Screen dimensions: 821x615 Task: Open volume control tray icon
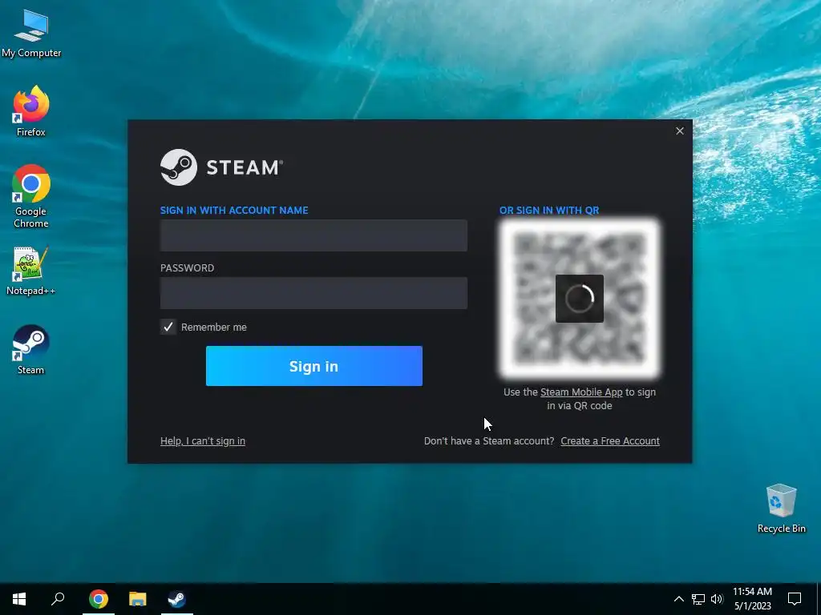click(x=717, y=599)
